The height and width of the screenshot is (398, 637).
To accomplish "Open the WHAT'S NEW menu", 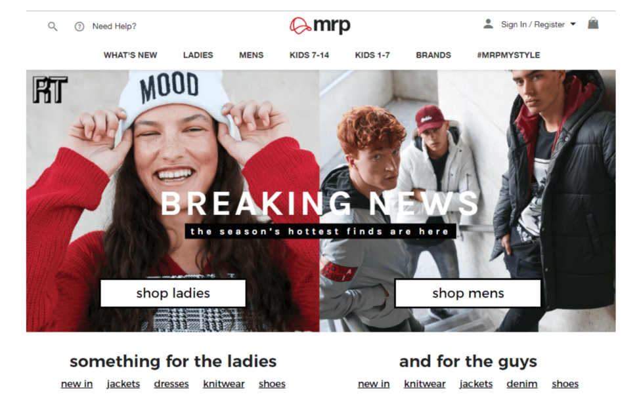I will pyautogui.click(x=131, y=55).
